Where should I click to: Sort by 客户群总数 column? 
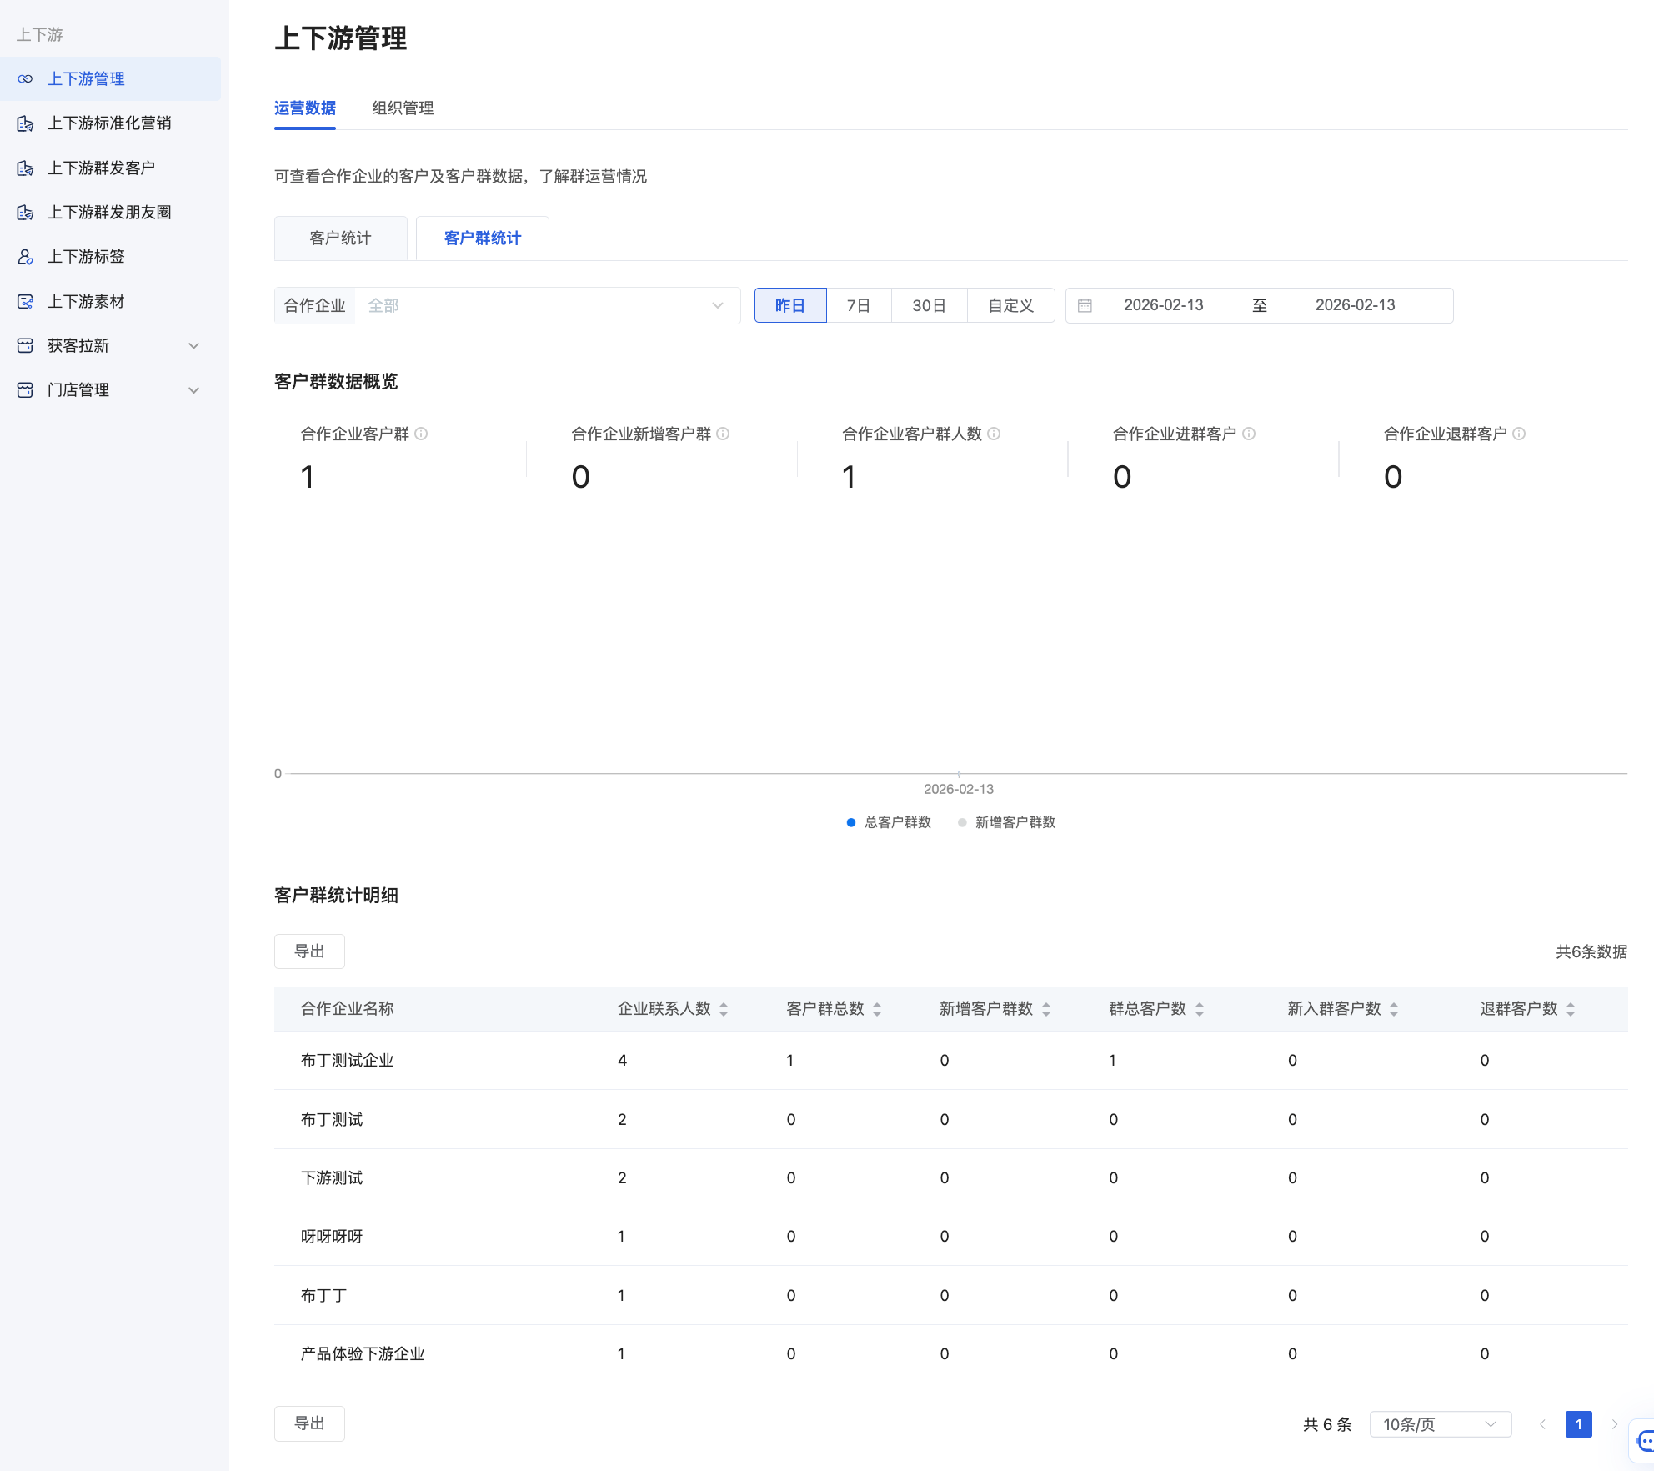coord(877,1009)
